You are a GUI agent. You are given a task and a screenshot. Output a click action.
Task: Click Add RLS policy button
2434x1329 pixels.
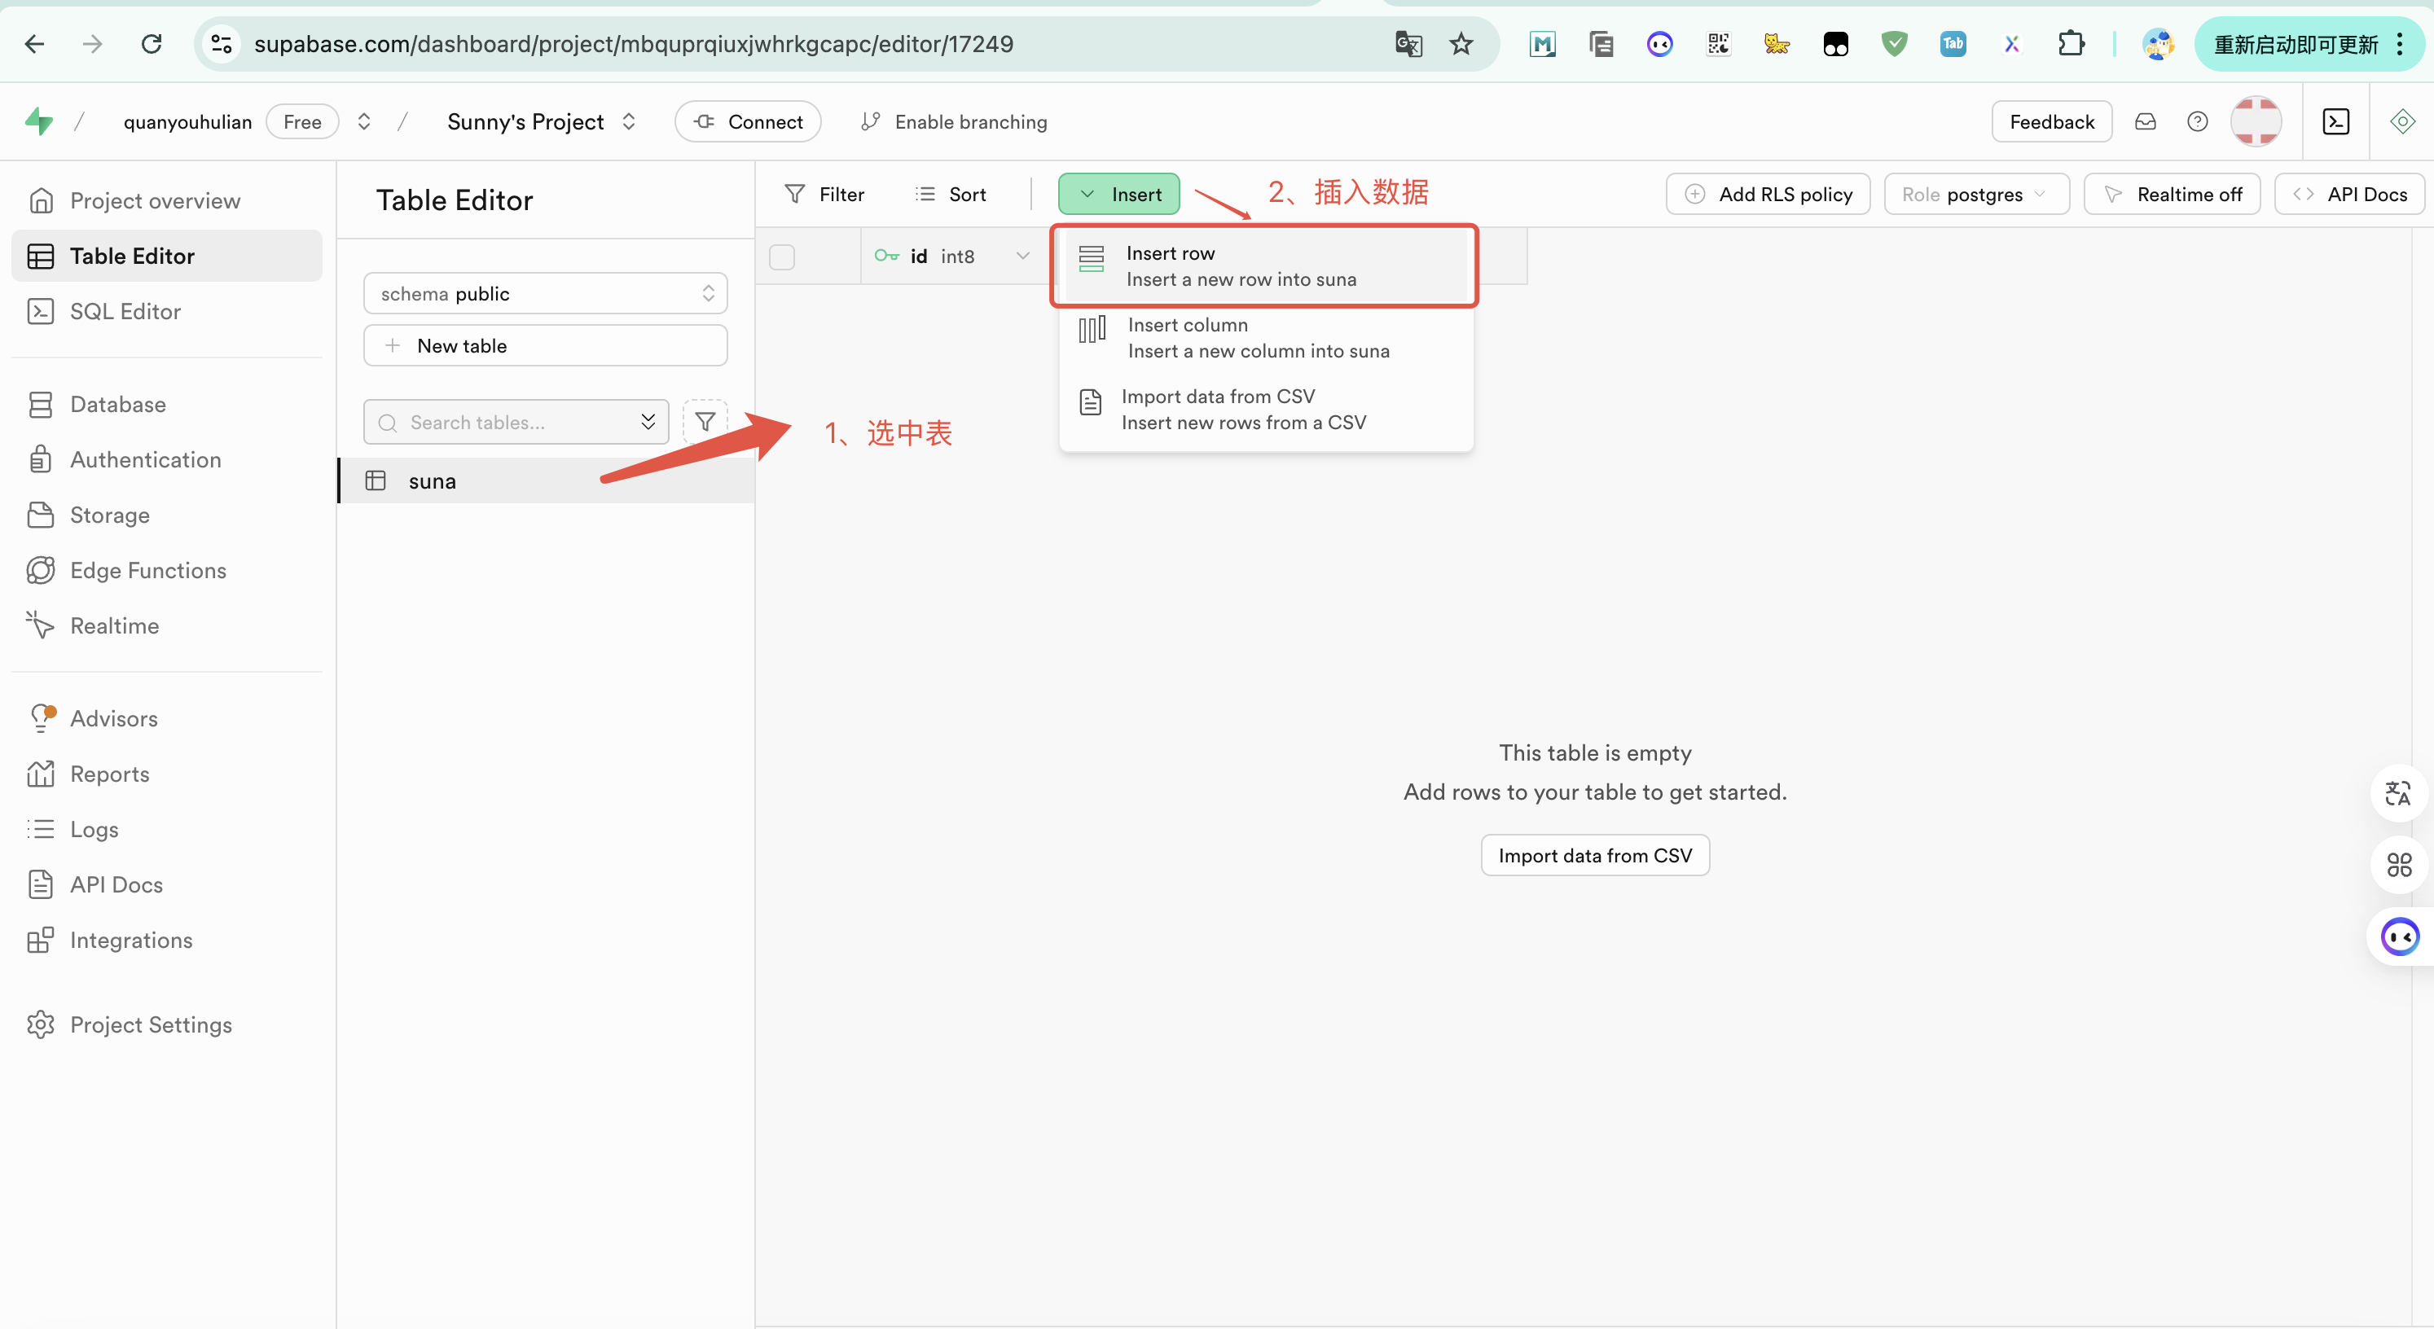coord(1768,195)
